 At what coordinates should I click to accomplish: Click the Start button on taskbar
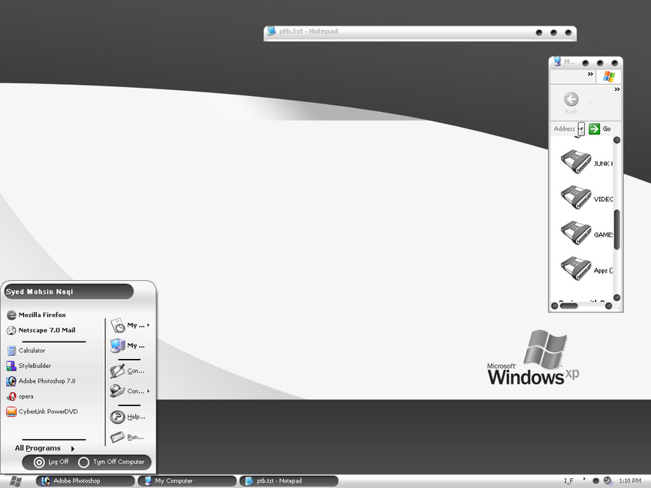click(x=15, y=481)
